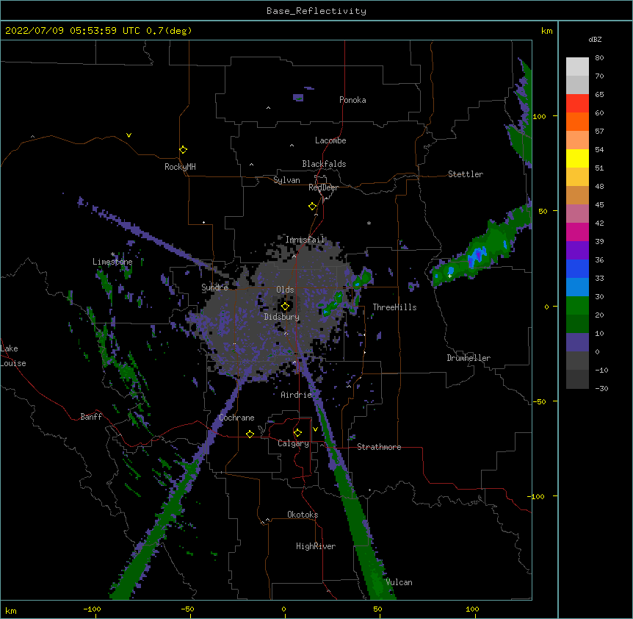Click the Blackfalds city label
This screenshot has height=619, width=633.
324,164
